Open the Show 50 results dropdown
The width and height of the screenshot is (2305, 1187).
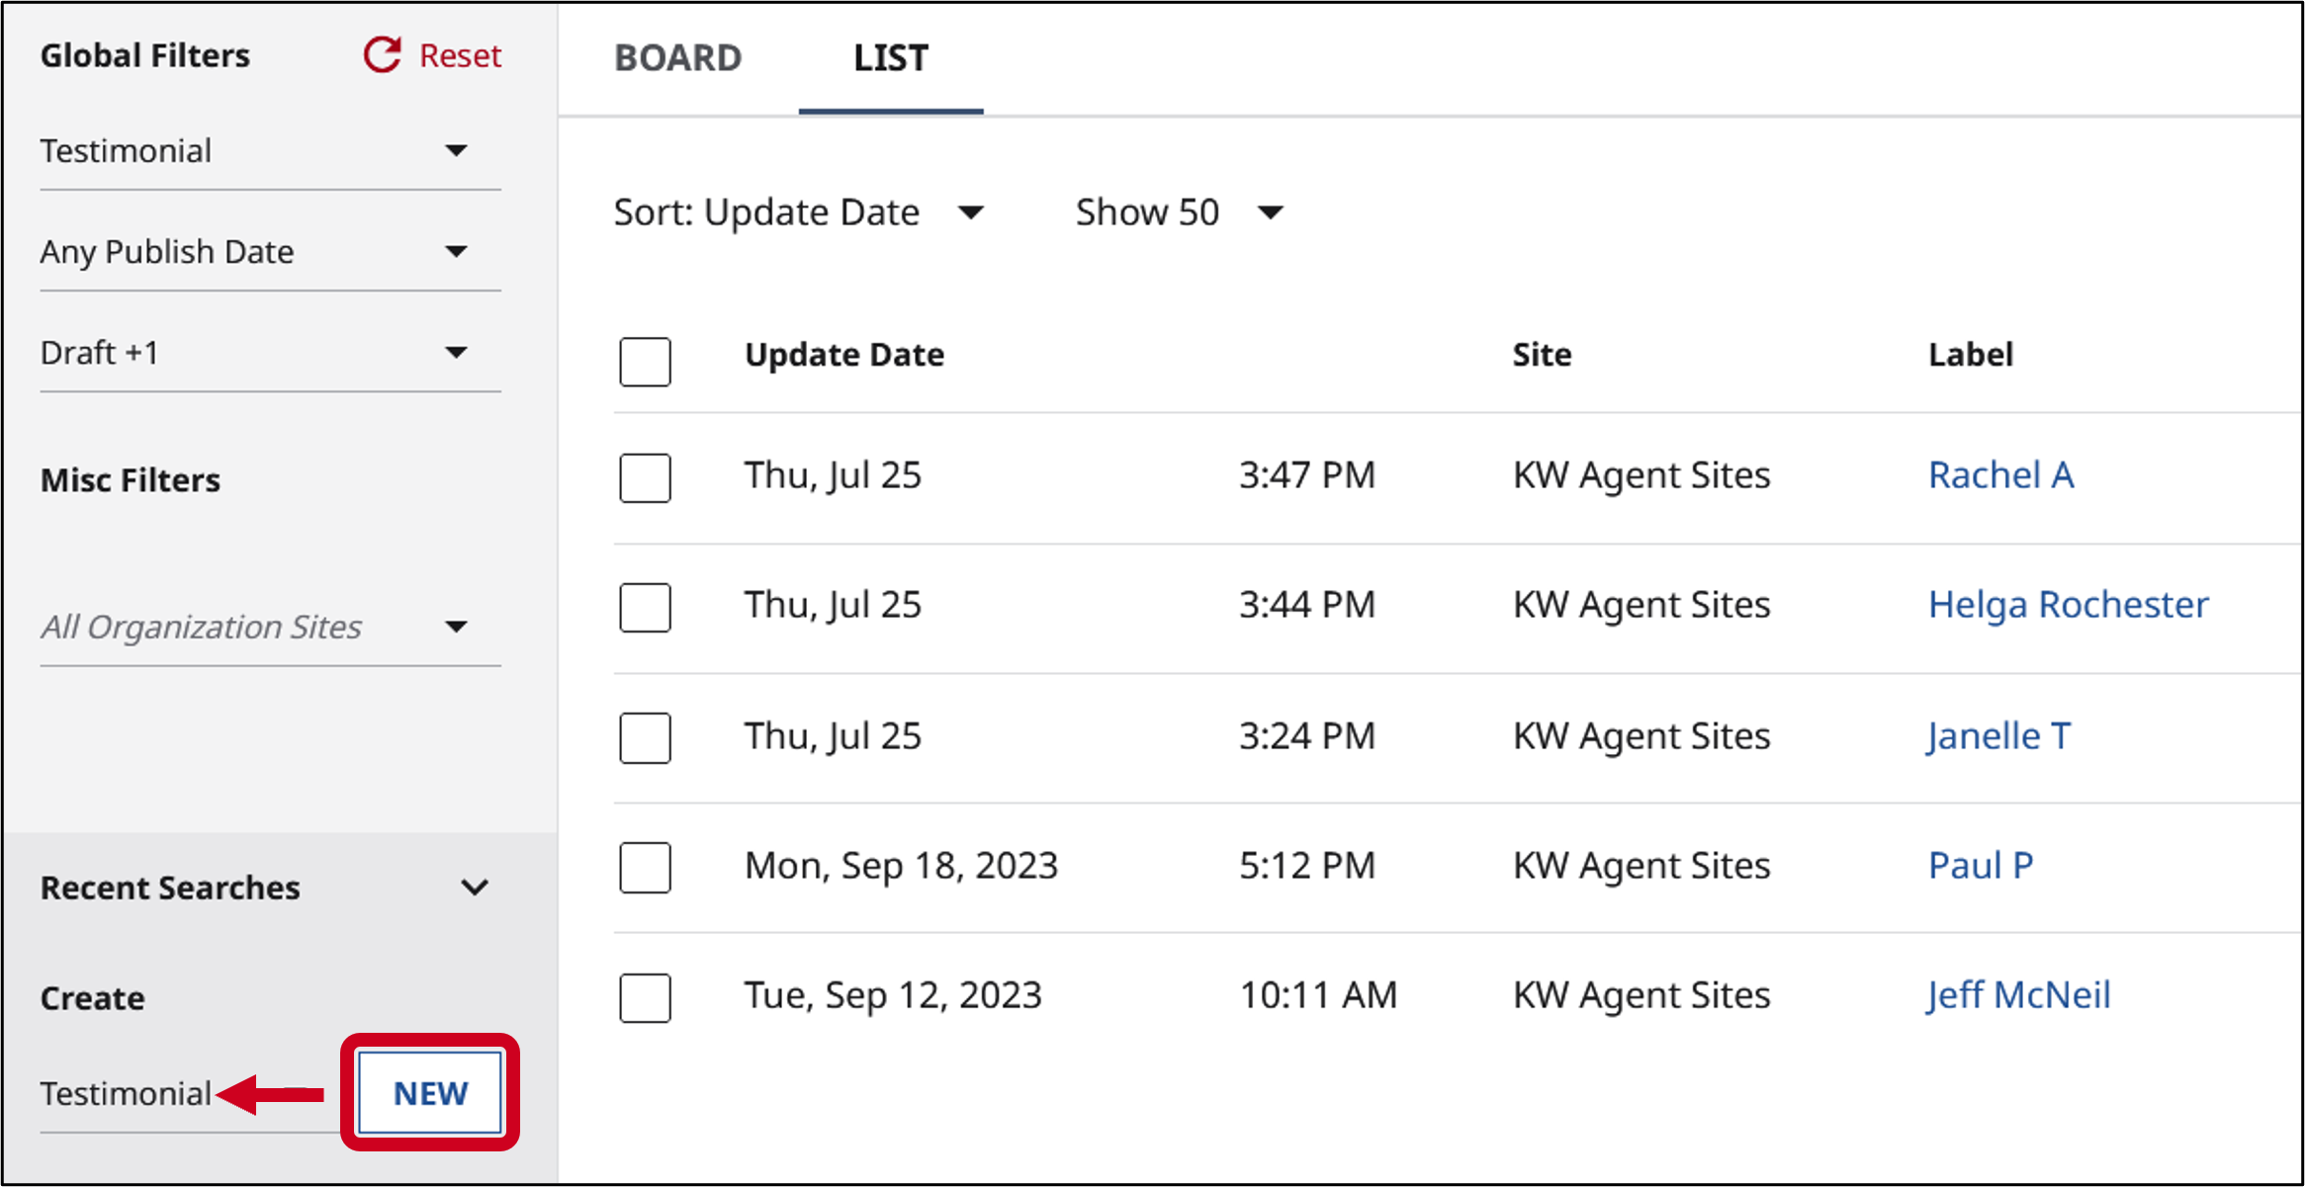pyautogui.click(x=1179, y=212)
